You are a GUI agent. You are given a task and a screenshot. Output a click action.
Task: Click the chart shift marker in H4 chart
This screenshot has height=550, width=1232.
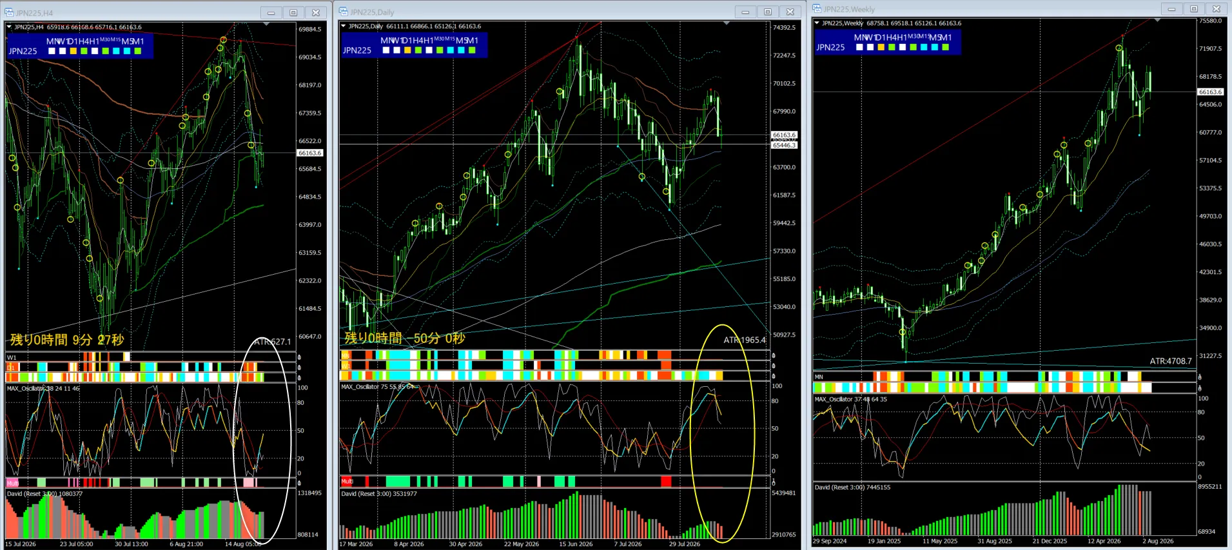point(266,24)
